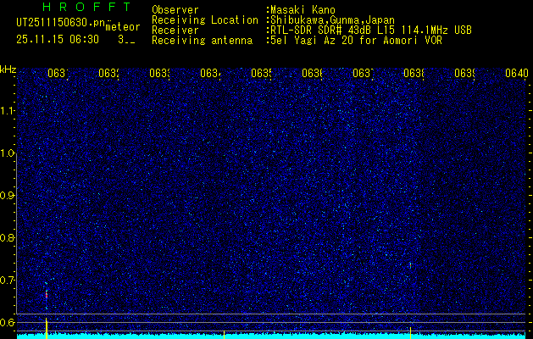Click the Receiving Location label
The width and height of the screenshot is (533, 339).
point(205,20)
